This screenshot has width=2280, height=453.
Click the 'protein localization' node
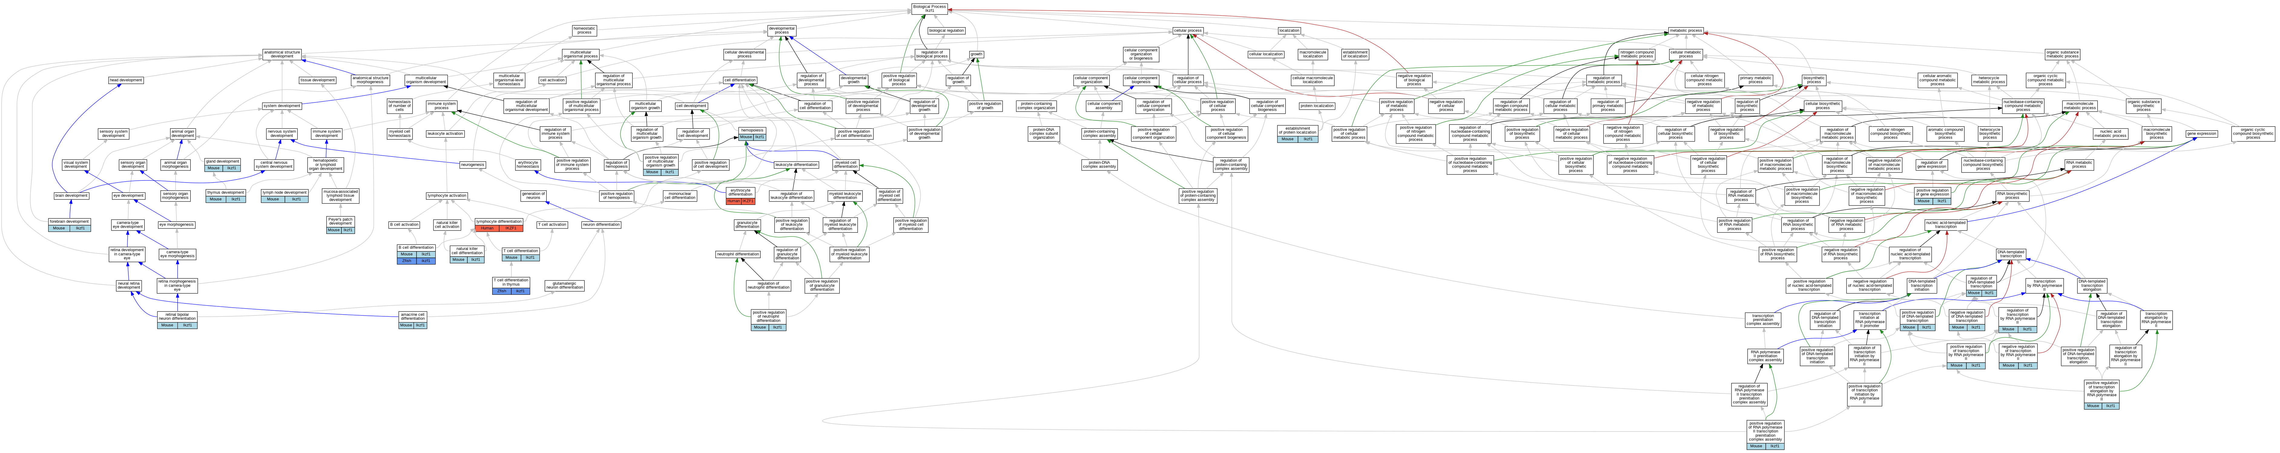1317,106
